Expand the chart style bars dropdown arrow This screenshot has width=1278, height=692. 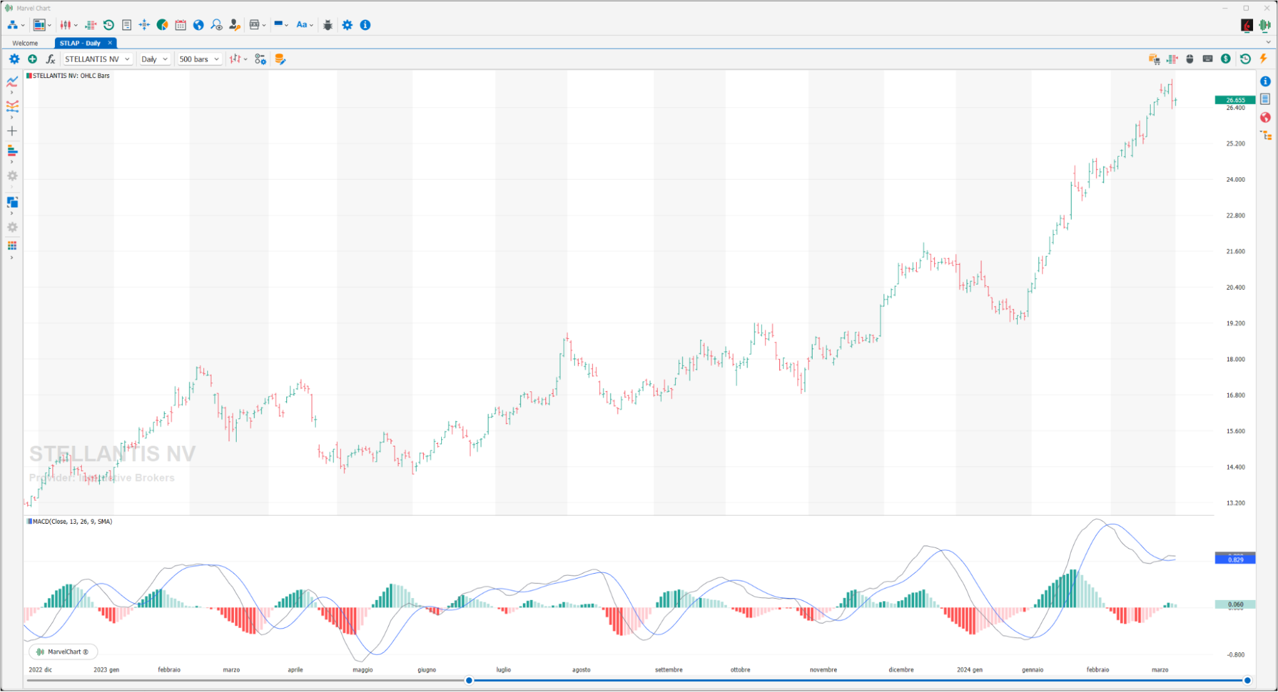click(245, 59)
